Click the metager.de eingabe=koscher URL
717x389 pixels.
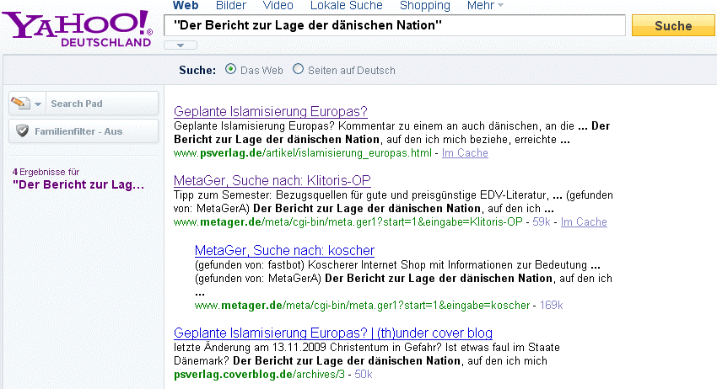click(x=362, y=305)
